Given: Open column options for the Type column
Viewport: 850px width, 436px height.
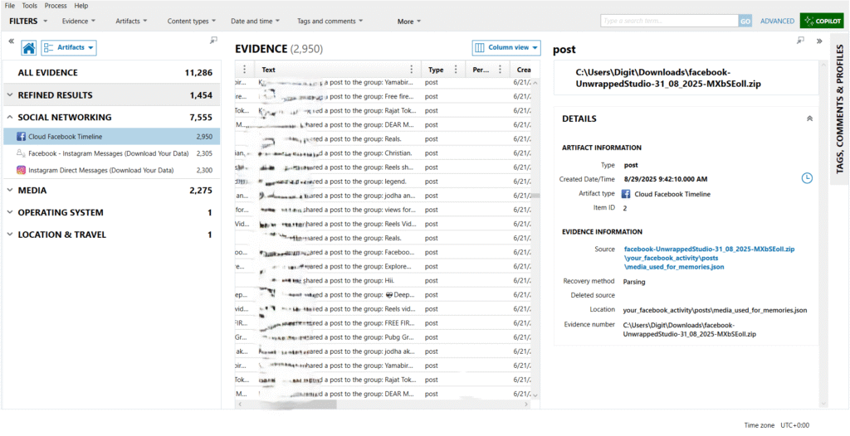Looking at the screenshot, I should [456, 70].
